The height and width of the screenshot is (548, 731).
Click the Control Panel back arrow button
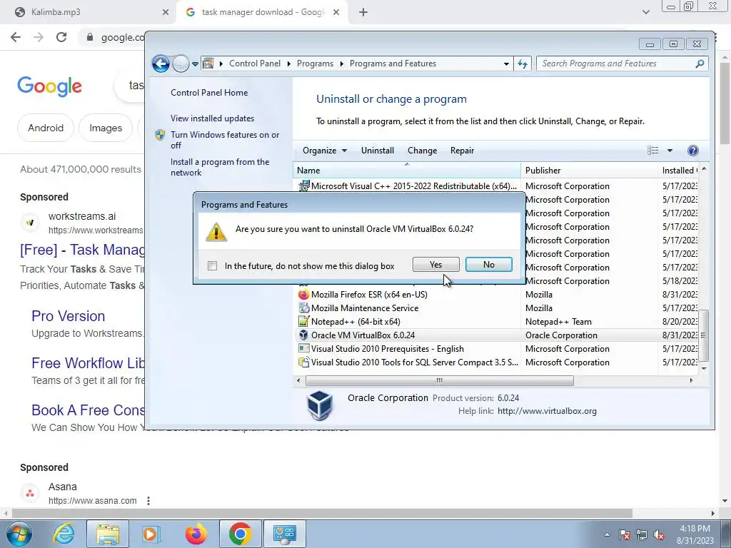coord(161,64)
